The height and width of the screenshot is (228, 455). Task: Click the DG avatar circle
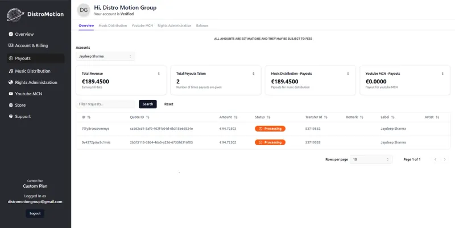[84, 10]
